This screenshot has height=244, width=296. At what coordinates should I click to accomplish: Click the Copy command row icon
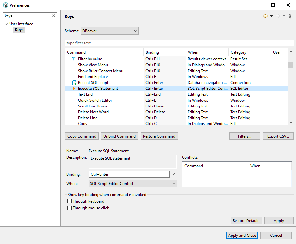(x=74, y=124)
